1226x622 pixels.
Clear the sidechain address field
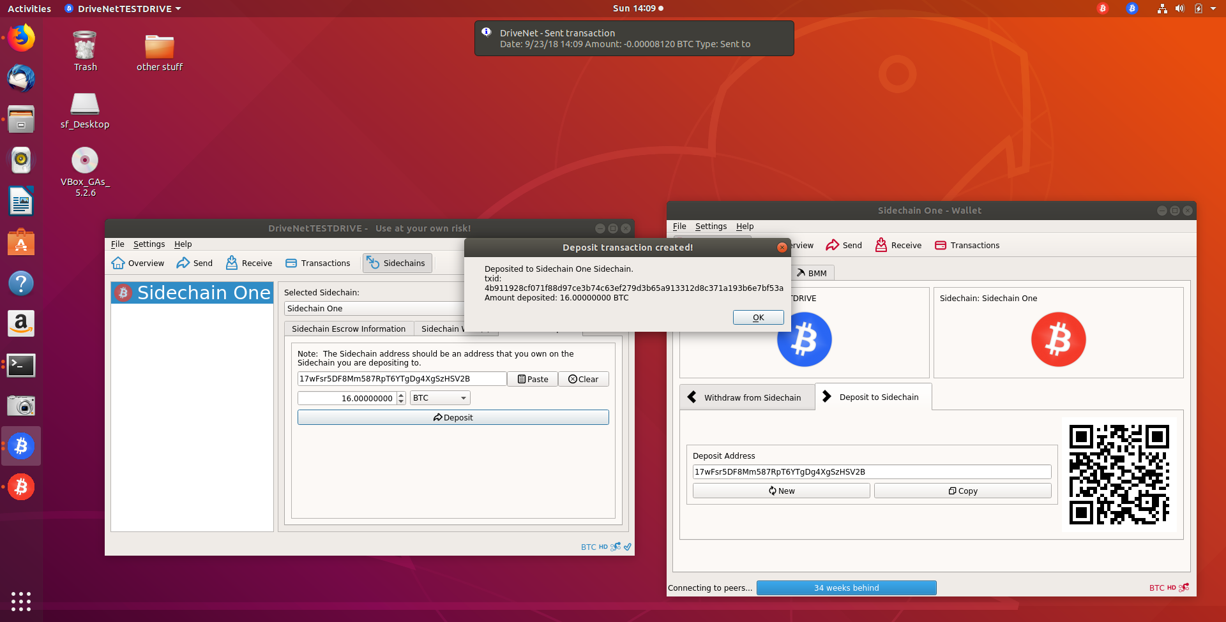point(584,379)
